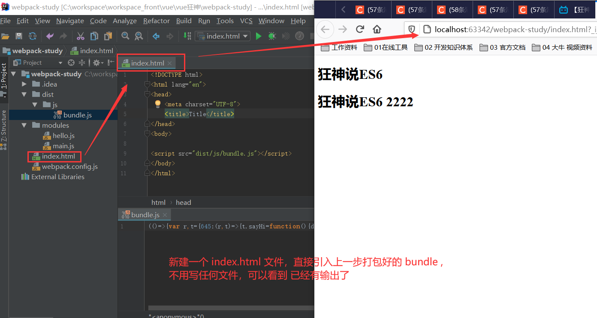
Task: Click the browser Reload button
Action: tap(360, 29)
